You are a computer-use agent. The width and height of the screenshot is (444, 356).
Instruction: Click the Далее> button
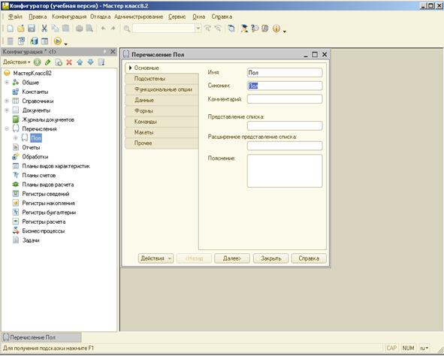[232, 258]
